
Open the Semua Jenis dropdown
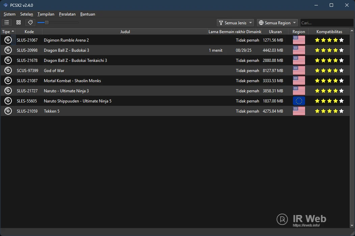235,23
